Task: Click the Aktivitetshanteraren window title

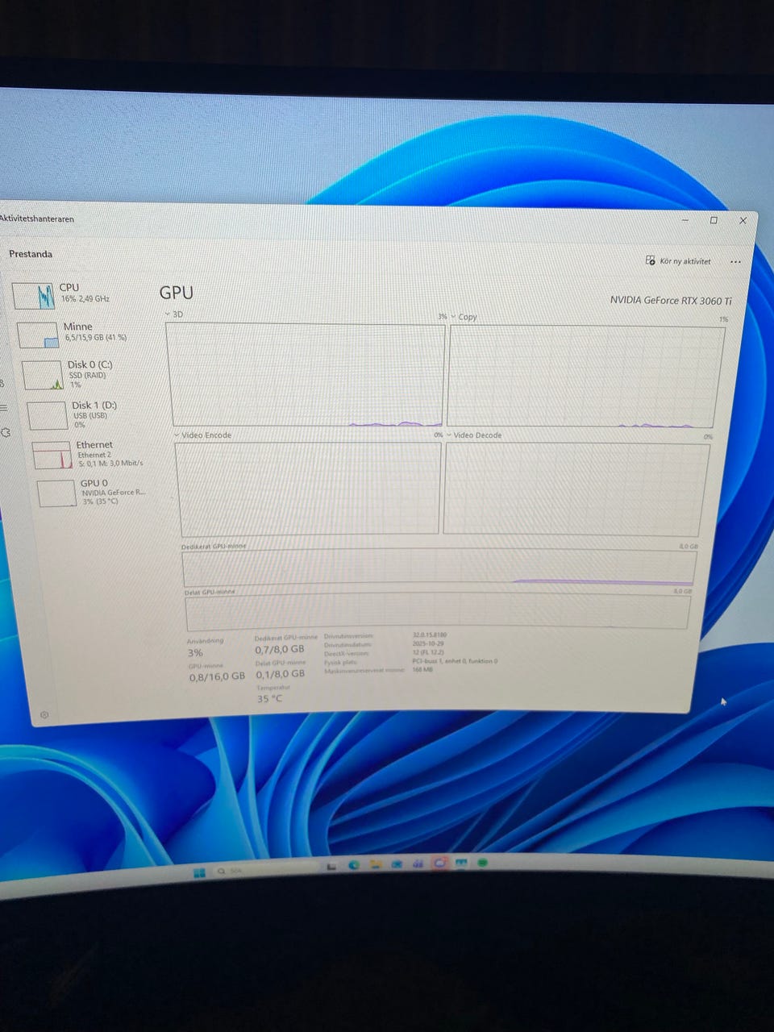Action: tap(37, 218)
